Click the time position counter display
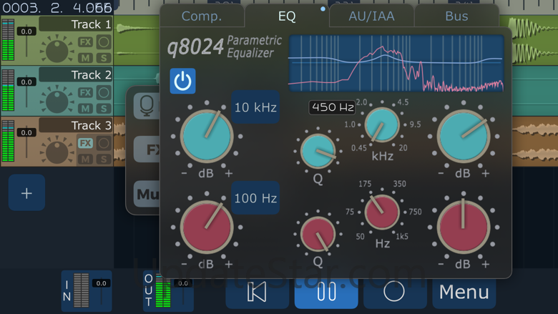 click(57, 7)
